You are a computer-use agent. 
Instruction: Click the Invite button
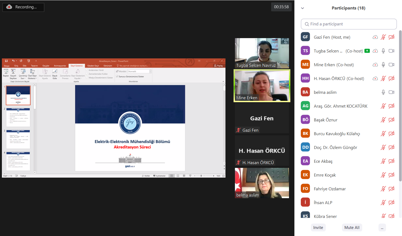(318, 228)
